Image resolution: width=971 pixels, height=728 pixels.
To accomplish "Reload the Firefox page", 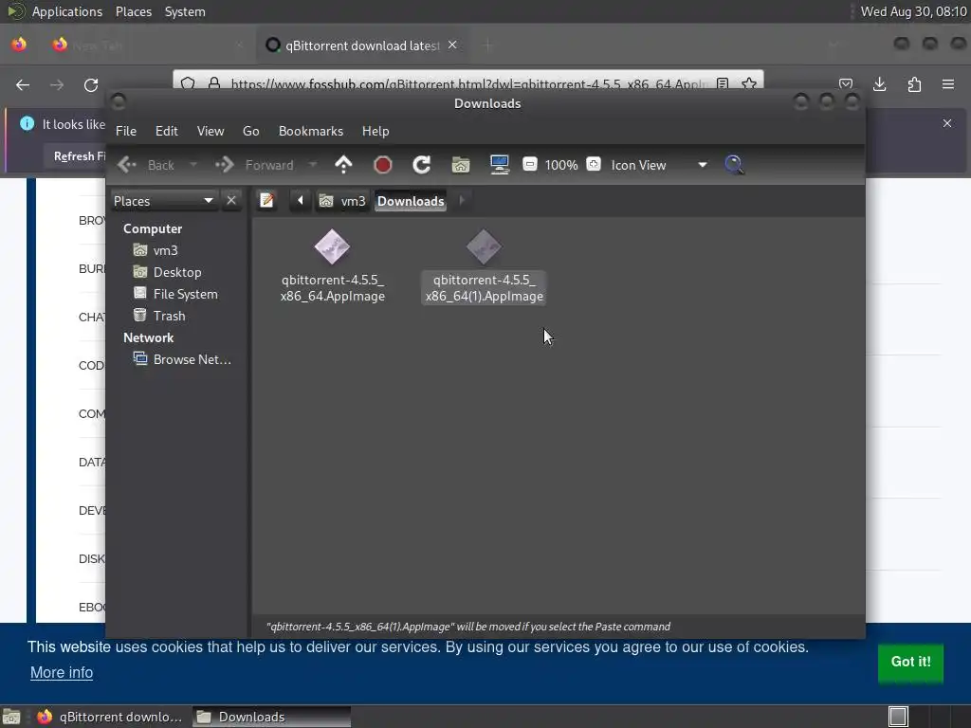I will (91, 84).
